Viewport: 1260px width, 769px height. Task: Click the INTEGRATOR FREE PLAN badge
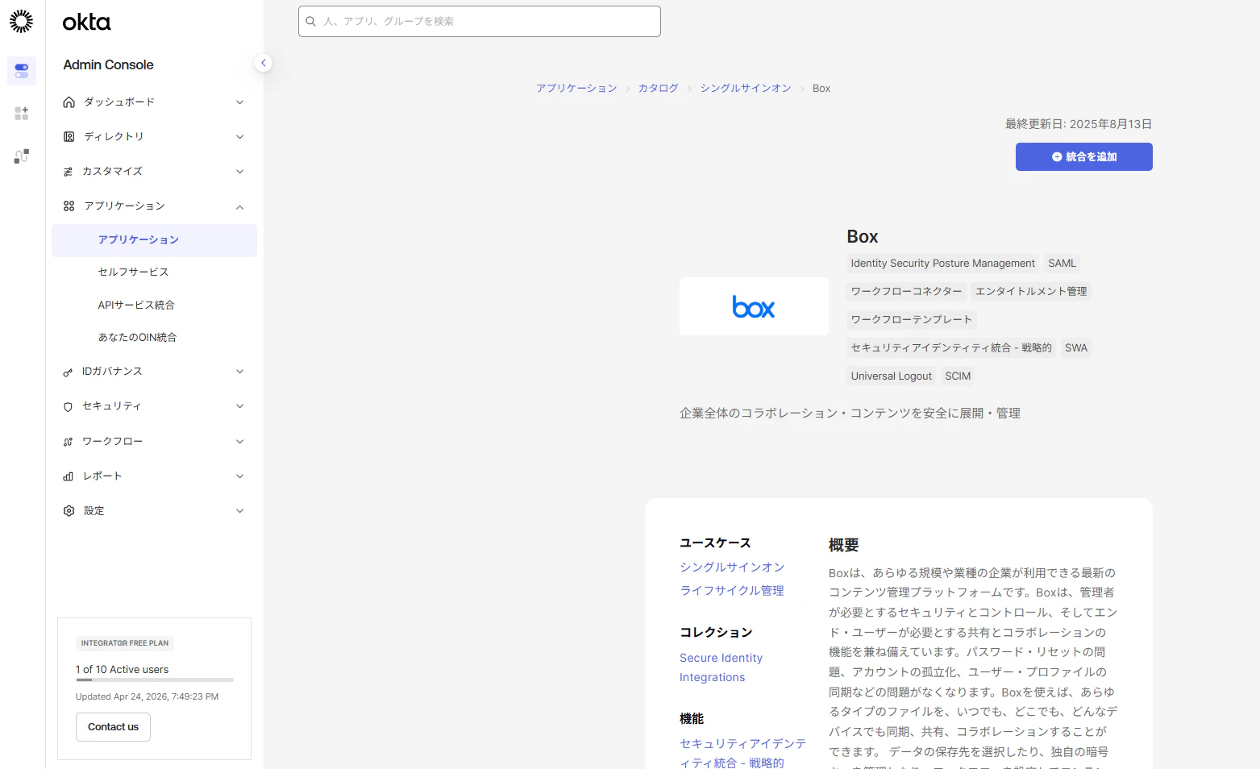tap(125, 643)
